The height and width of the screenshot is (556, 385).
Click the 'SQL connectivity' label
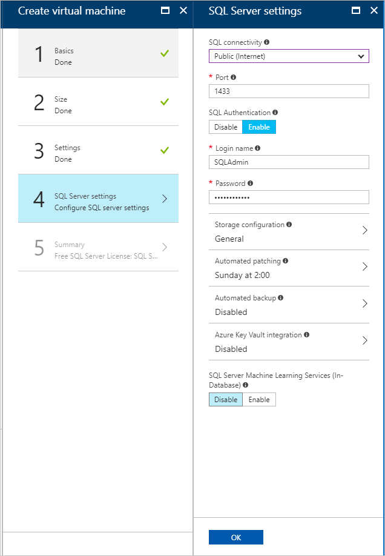[235, 42]
